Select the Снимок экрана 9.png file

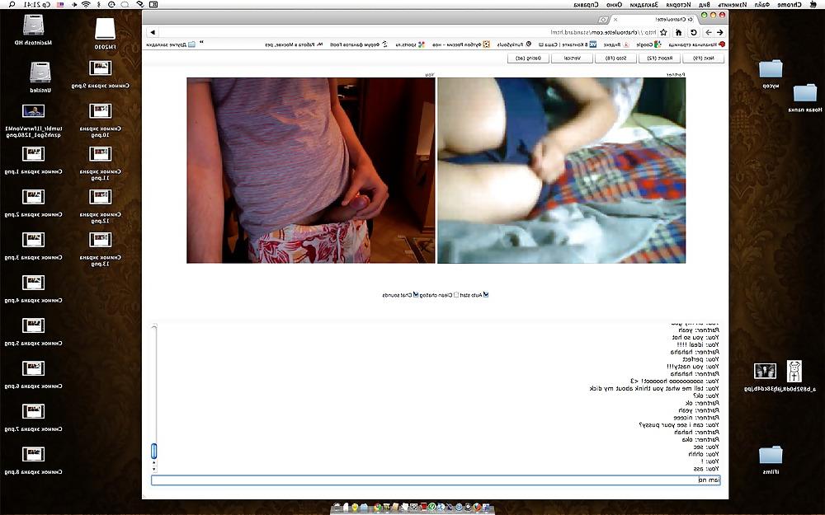point(101,68)
